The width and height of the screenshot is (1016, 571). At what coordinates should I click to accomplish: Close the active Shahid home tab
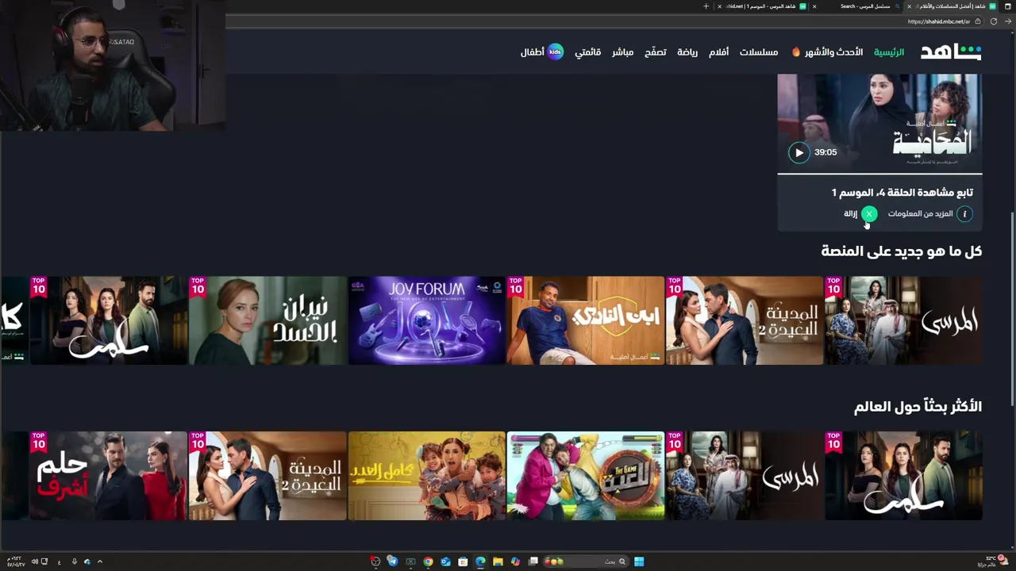pyautogui.click(x=909, y=6)
